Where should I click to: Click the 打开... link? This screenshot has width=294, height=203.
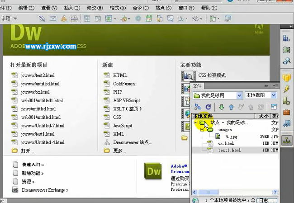tap(28, 151)
